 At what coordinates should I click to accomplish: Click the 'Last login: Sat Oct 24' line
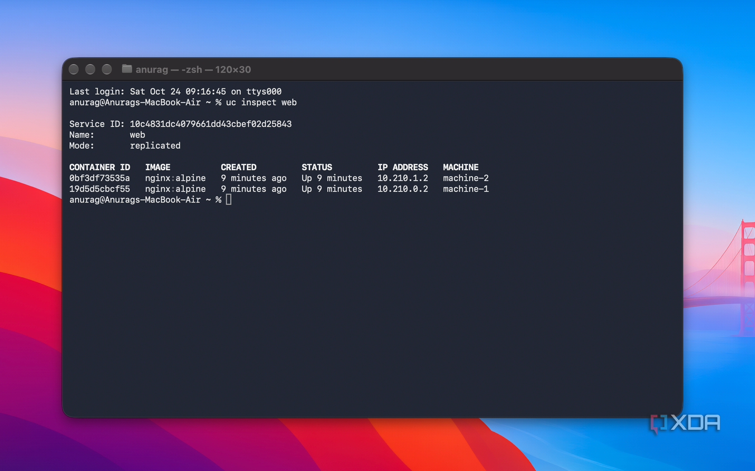click(x=175, y=92)
